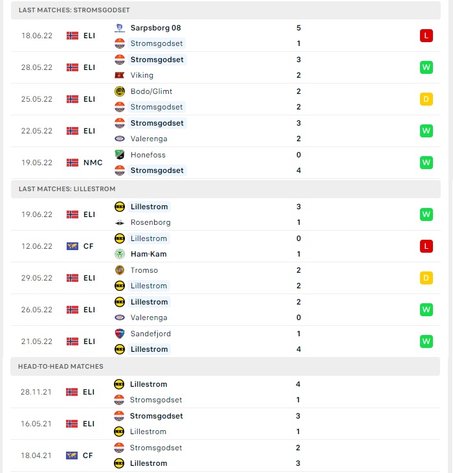The height and width of the screenshot is (473, 453).
Task: Click the Viking club logo
Action: point(120,75)
